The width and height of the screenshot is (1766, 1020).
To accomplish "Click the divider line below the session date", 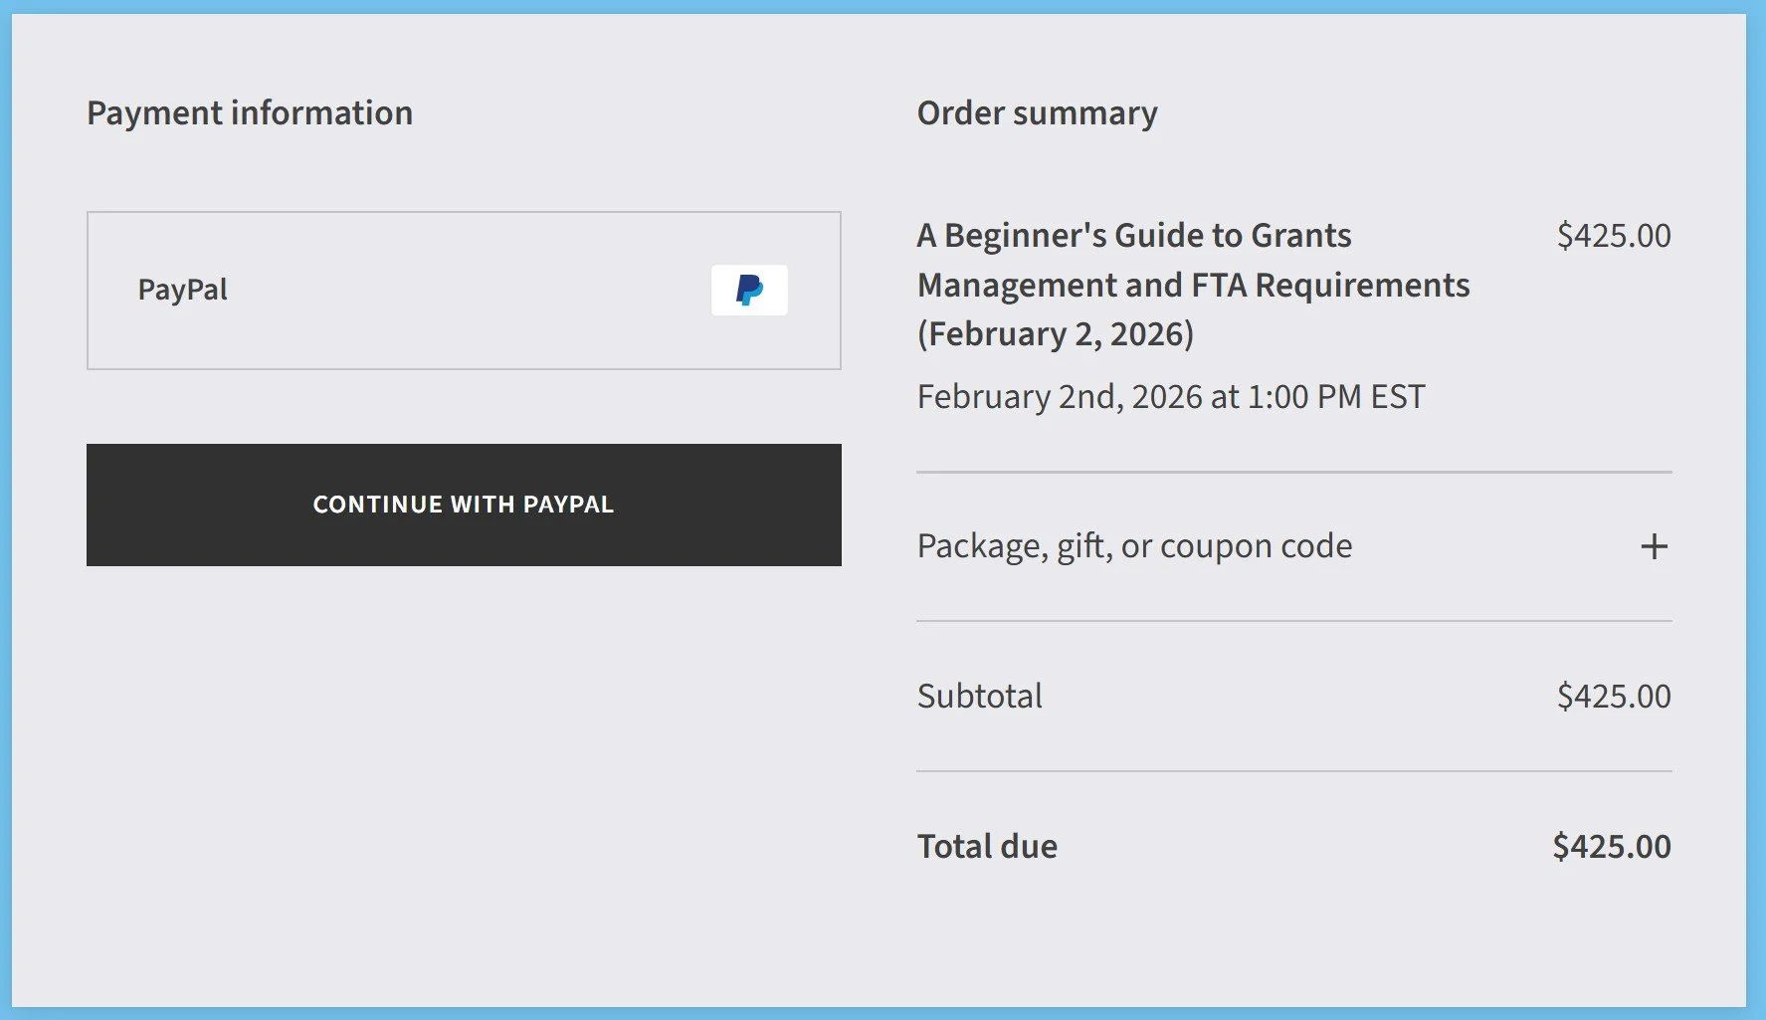I will [1293, 472].
